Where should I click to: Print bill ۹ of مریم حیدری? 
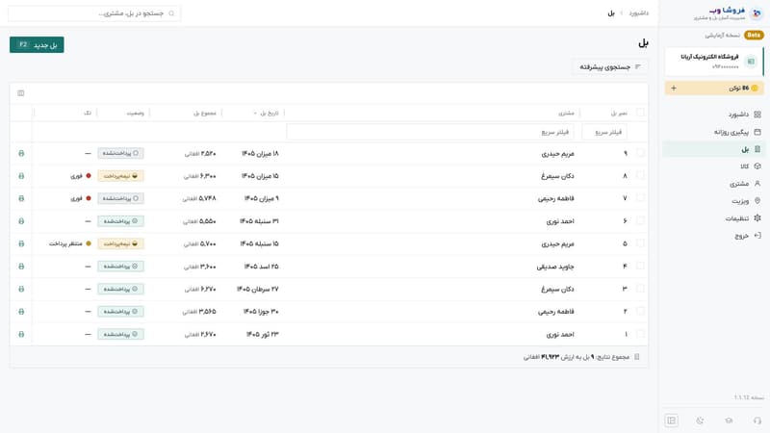(x=21, y=153)
